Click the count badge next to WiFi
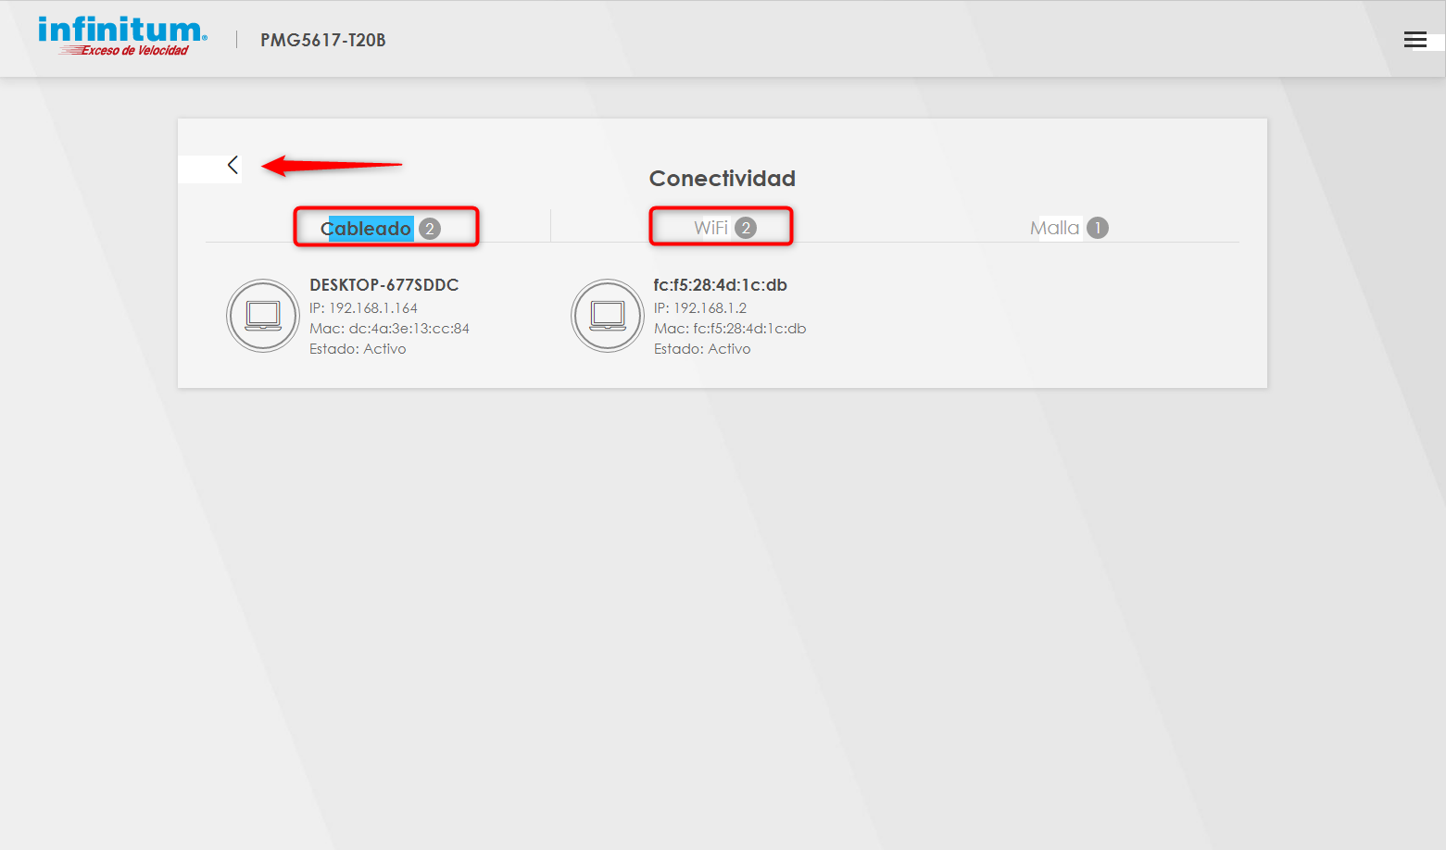 746,228
